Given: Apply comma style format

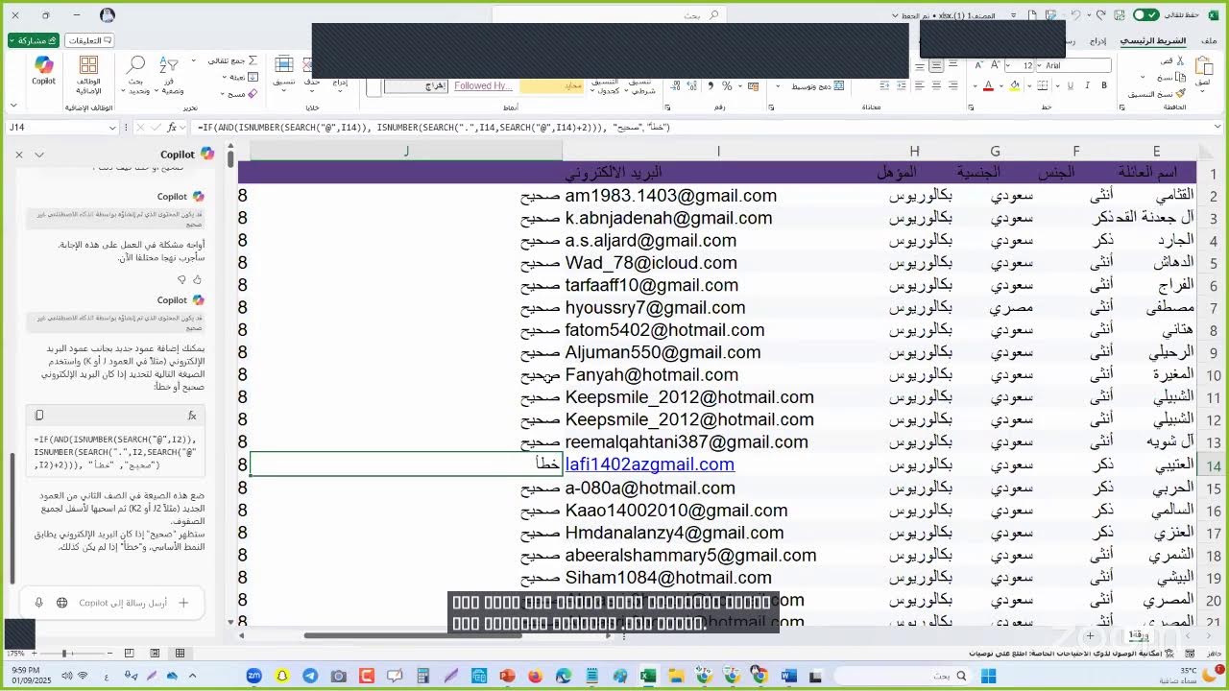Looking at the screenshot, I should point(711,86).
